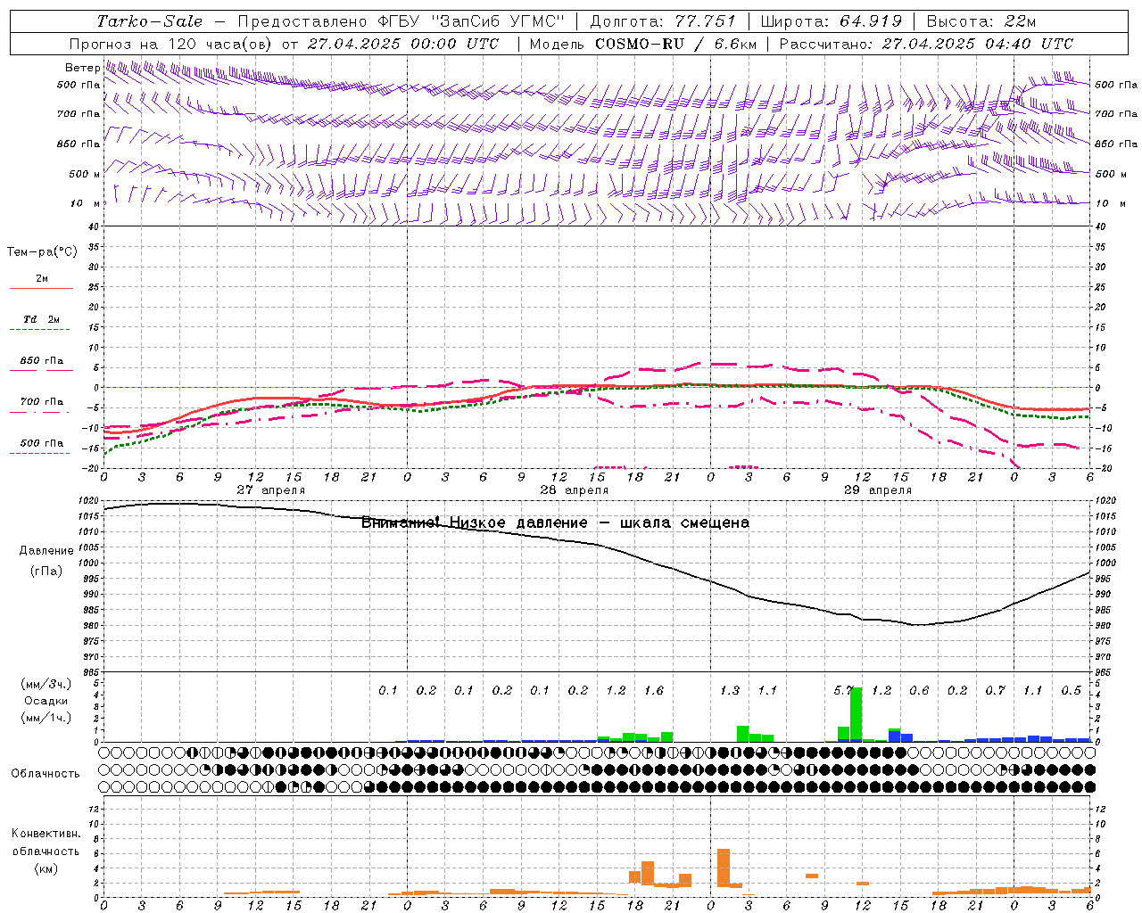Screen dimensions: 1142x913
Task: Select the date label 29 апреля
Action: click(x=878, y=490)
